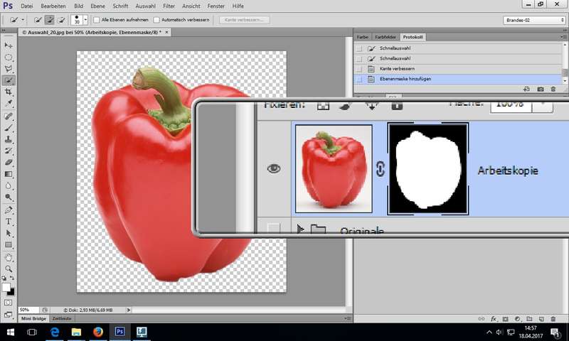
Task: Switch to the Farbfelder tab
Action: [385, 36]
